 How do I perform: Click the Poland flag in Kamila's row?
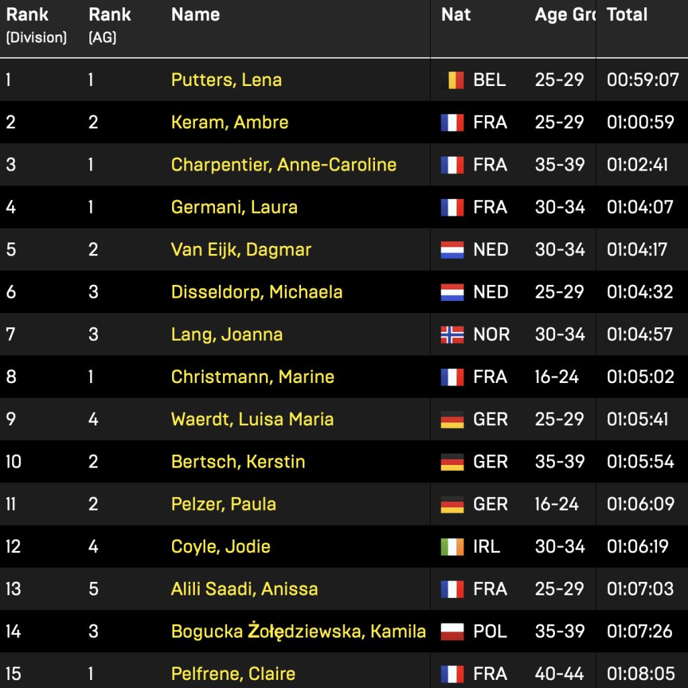pos(452,632)
